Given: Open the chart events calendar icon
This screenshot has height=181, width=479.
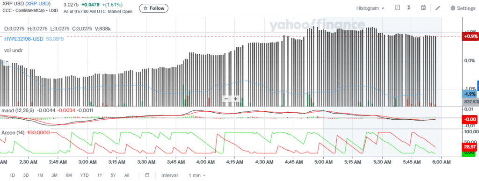Looking at the screenshot, I should coord(423,8).
